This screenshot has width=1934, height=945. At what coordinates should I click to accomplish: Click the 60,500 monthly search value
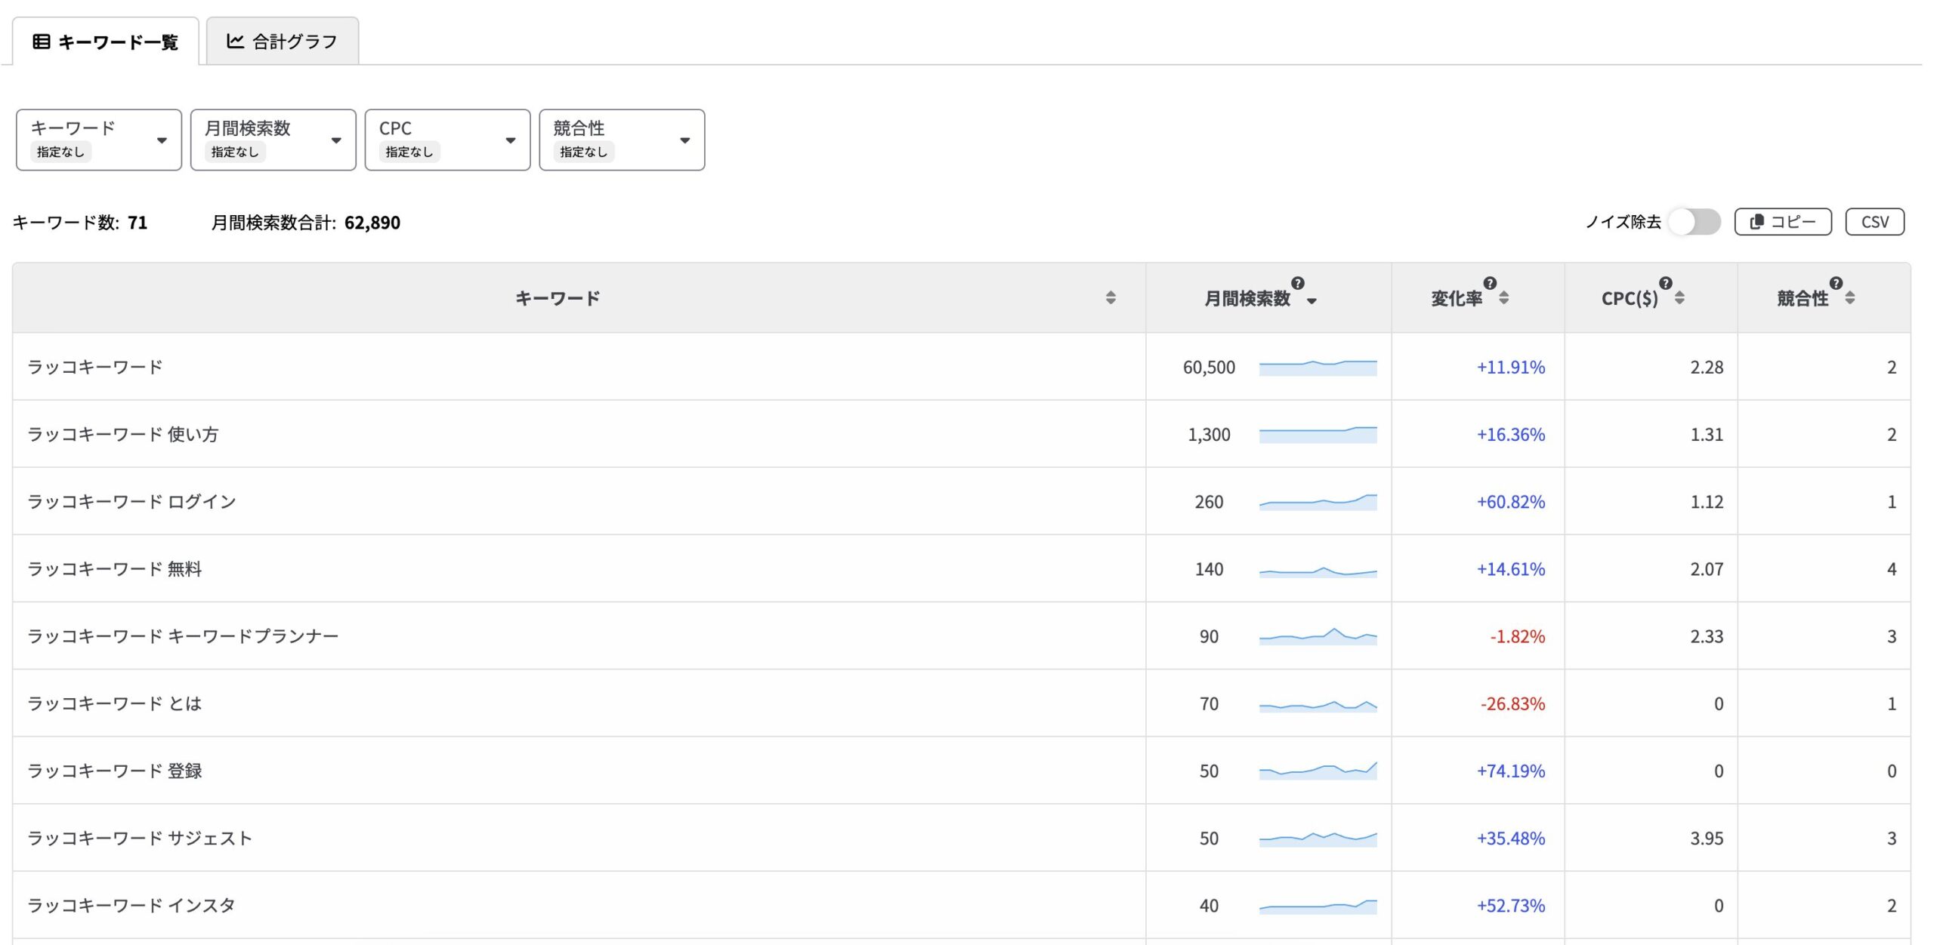(1209, 368)
